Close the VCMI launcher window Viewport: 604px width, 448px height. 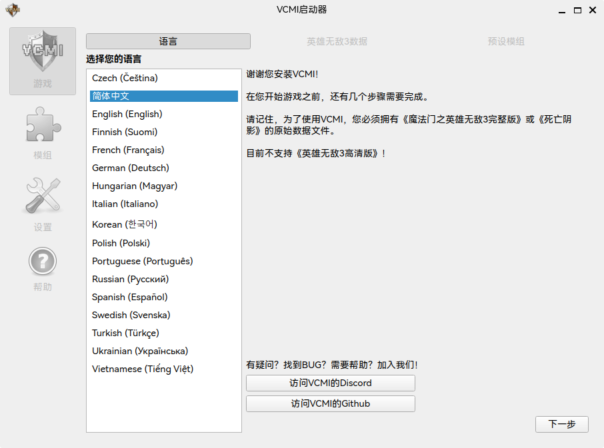[x=593, y=10]
